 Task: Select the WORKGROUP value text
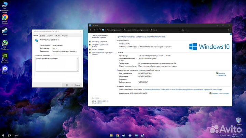click(143, 82)
